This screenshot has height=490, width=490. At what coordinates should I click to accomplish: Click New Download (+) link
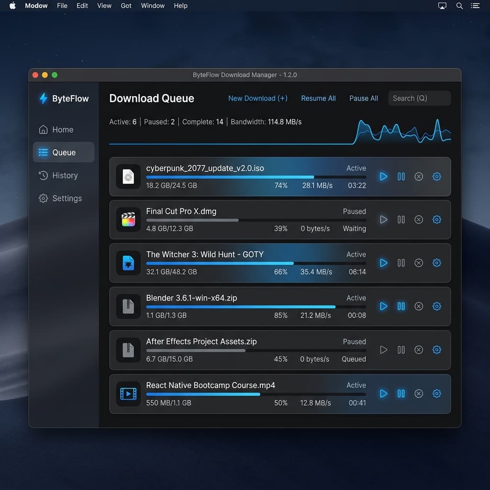point(258,99)
